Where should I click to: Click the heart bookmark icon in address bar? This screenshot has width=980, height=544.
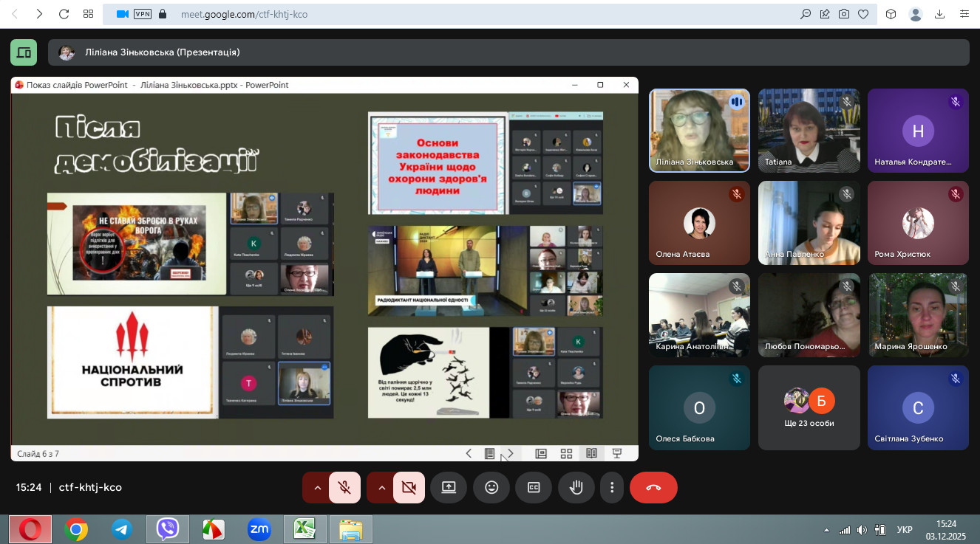[862, 14]
